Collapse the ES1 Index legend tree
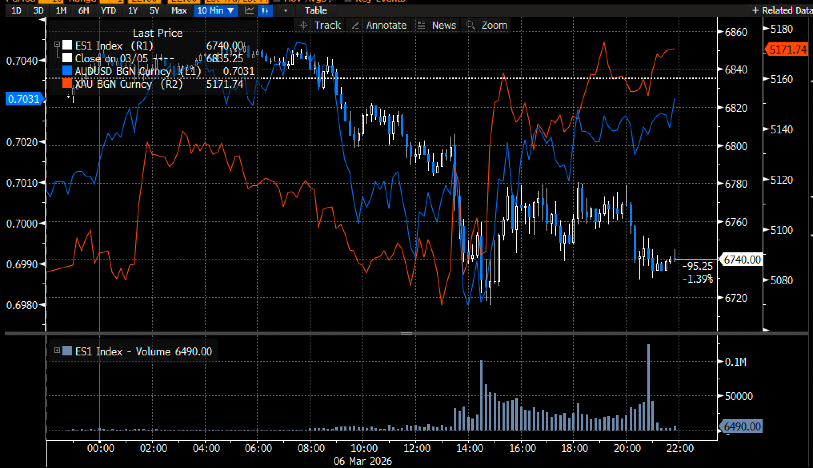Image resolution: width=813 pixels, height=468 pixels. click(57, 45)
